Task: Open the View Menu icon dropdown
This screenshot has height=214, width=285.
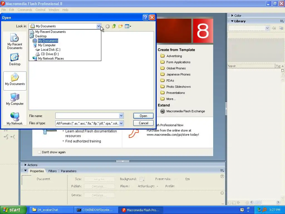Action: 128,26
